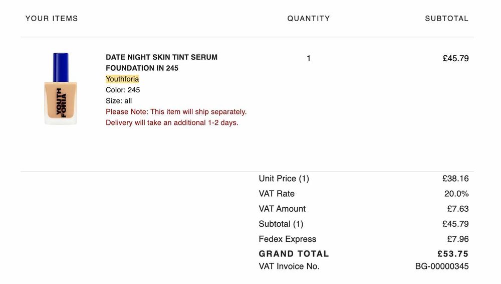Viewport: 501px width, 284px height.
Task: Click the Your Items column header
Action: tap(52, 19)
